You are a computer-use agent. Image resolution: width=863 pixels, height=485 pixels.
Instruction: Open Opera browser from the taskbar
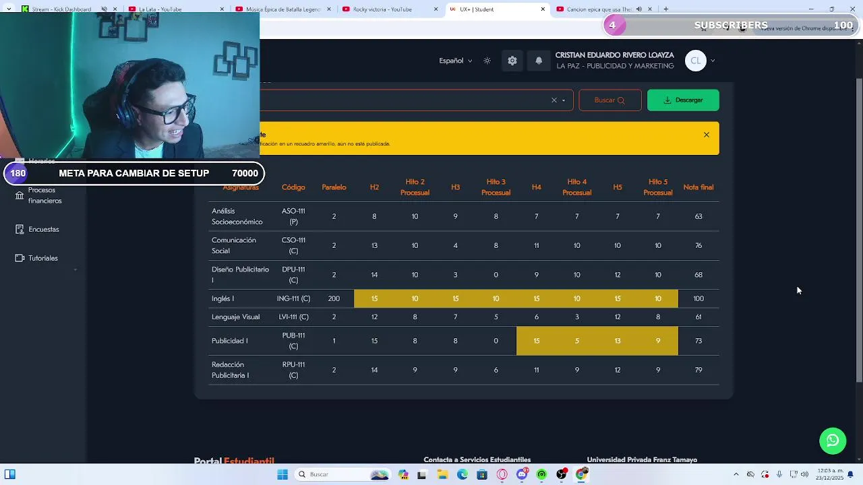502,474
